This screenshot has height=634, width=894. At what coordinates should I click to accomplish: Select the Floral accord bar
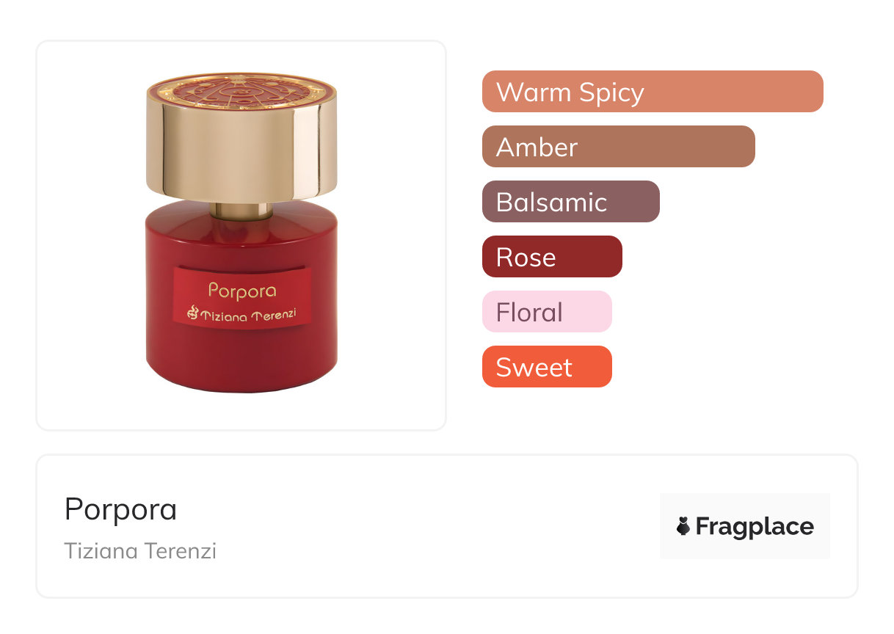click(547, 312)
